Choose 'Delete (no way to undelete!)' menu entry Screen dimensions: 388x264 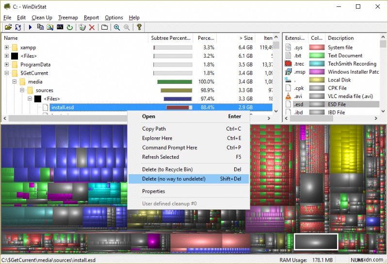click(x=174, y=179)
